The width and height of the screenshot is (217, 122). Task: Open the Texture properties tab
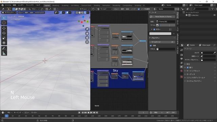(182, 77)
